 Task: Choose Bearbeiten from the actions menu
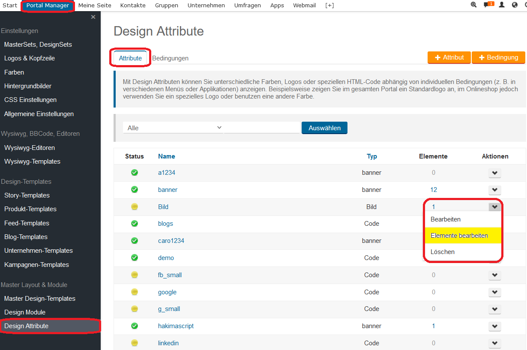[x=463, y=219]
